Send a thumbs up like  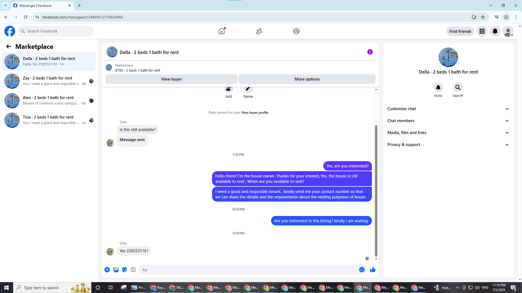(x=372, y=270)
